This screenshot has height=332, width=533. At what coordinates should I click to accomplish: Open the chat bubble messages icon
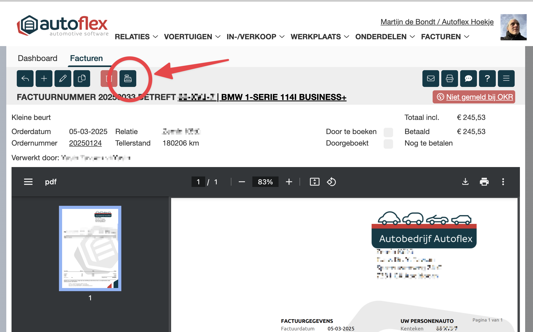click(468, 79)
